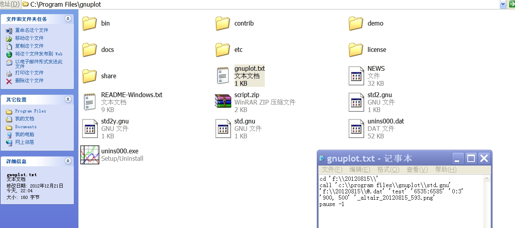The image size is (515, 228).
Task: Collapse the 其它位置 panel
Action: tap(68, 99)
